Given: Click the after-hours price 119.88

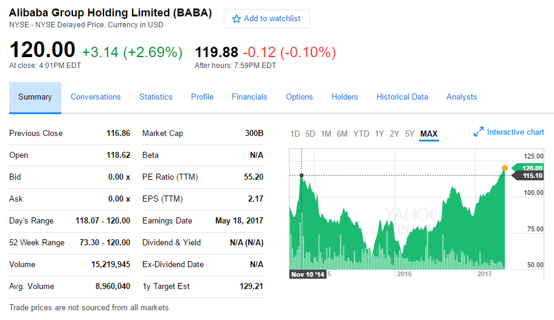Looking at the screenshot, I should point(216,52).
